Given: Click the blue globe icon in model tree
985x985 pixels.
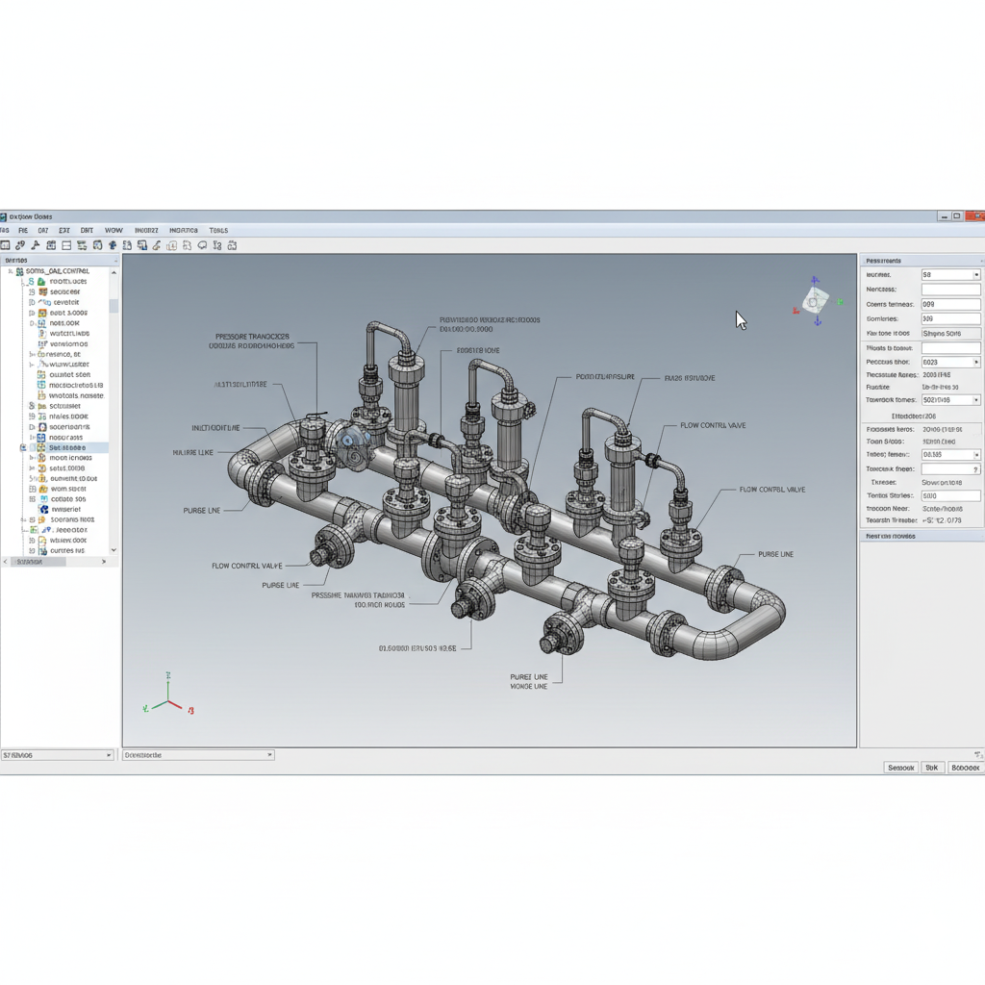Looking at the screenshot, I should [x=43, y=509].
